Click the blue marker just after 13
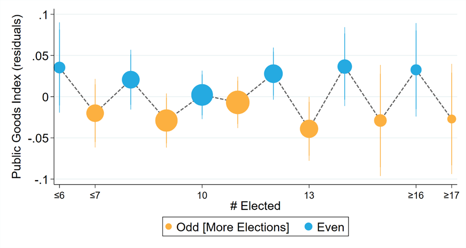Screen dimensions: 466x248 click(x=345, y=67)
